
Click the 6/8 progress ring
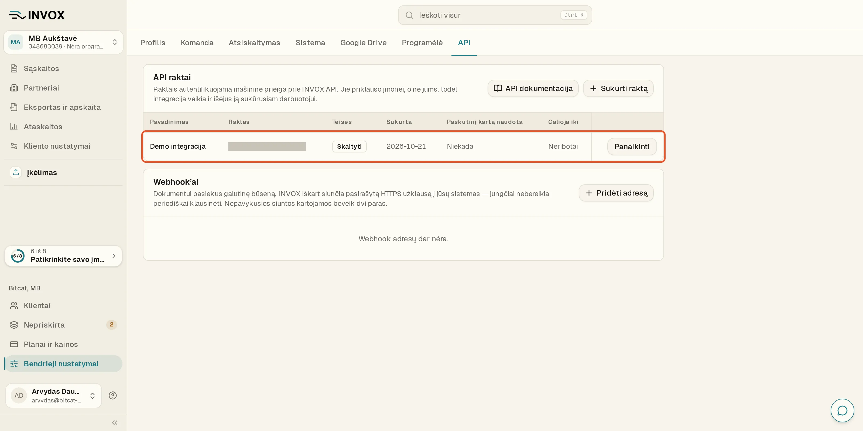point(18,256)
